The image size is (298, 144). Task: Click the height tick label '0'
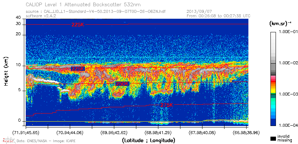click(19, 120)
